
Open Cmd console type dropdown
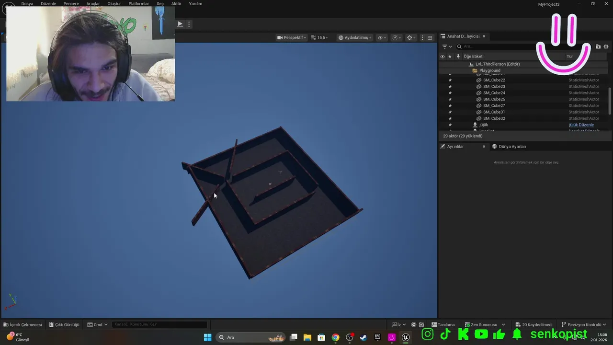click(x=97, y=324)
